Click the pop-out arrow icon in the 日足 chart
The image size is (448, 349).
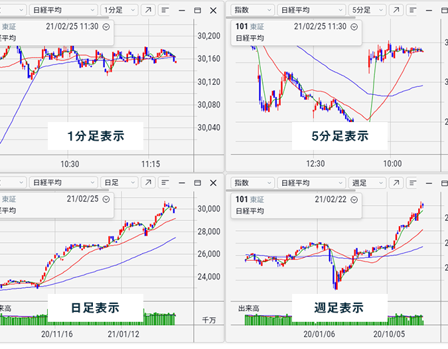click(x=147, y=182)
